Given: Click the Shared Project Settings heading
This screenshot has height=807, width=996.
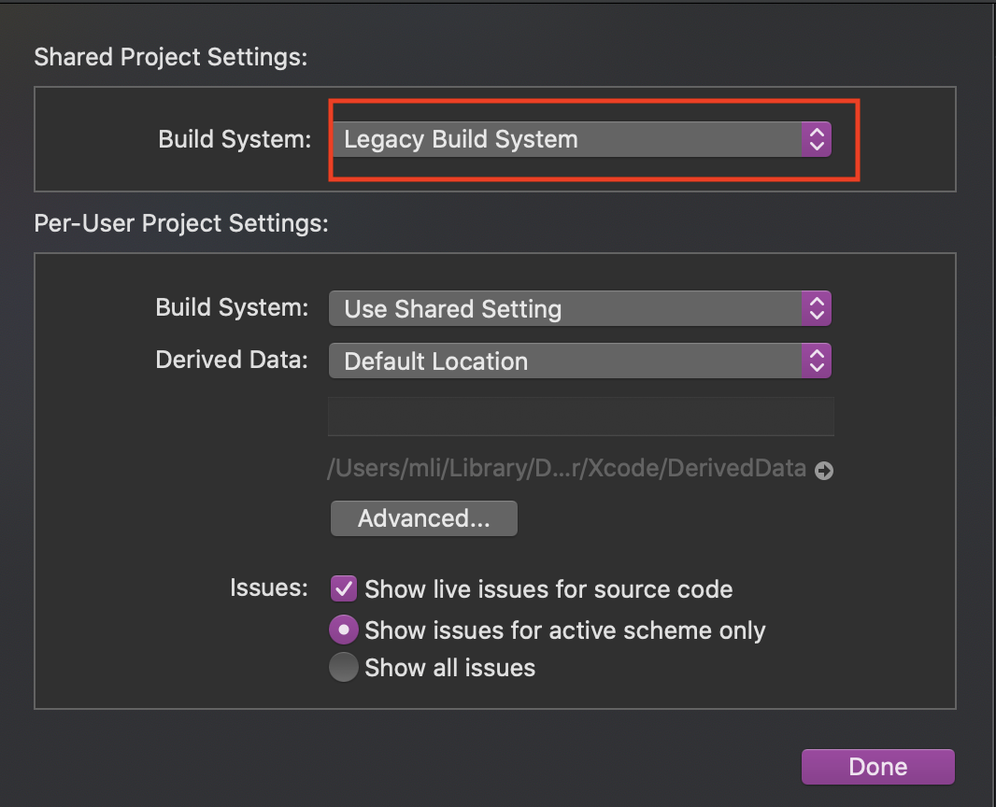Looking at the screenshot, I should (171, 57).
